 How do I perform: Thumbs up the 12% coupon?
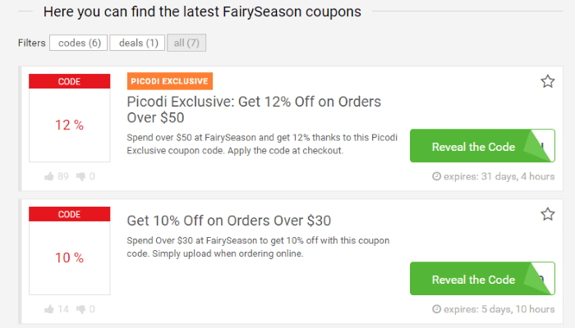[50, 176]
